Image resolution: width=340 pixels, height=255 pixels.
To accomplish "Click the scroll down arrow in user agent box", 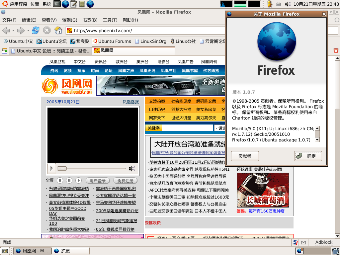I will [x=317, y=140].
